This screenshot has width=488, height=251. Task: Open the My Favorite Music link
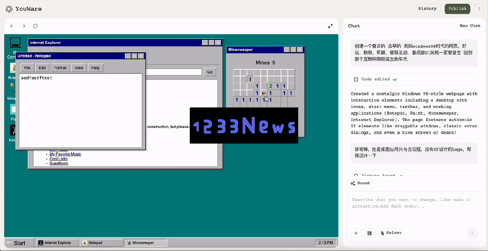(66, 154)
